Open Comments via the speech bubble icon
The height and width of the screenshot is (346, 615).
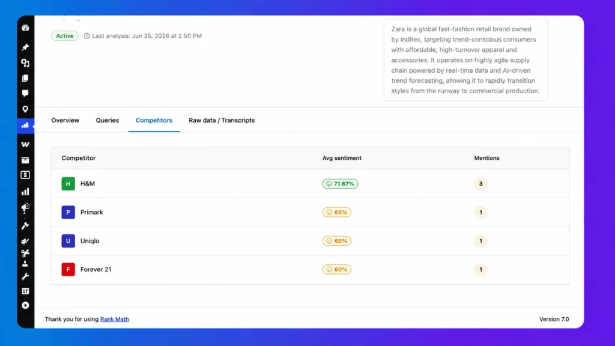(x=25, y=93)
